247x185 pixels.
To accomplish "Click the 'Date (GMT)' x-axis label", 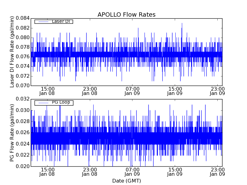I will 127,181.
